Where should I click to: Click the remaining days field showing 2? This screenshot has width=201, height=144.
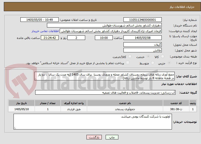[76, 38]
